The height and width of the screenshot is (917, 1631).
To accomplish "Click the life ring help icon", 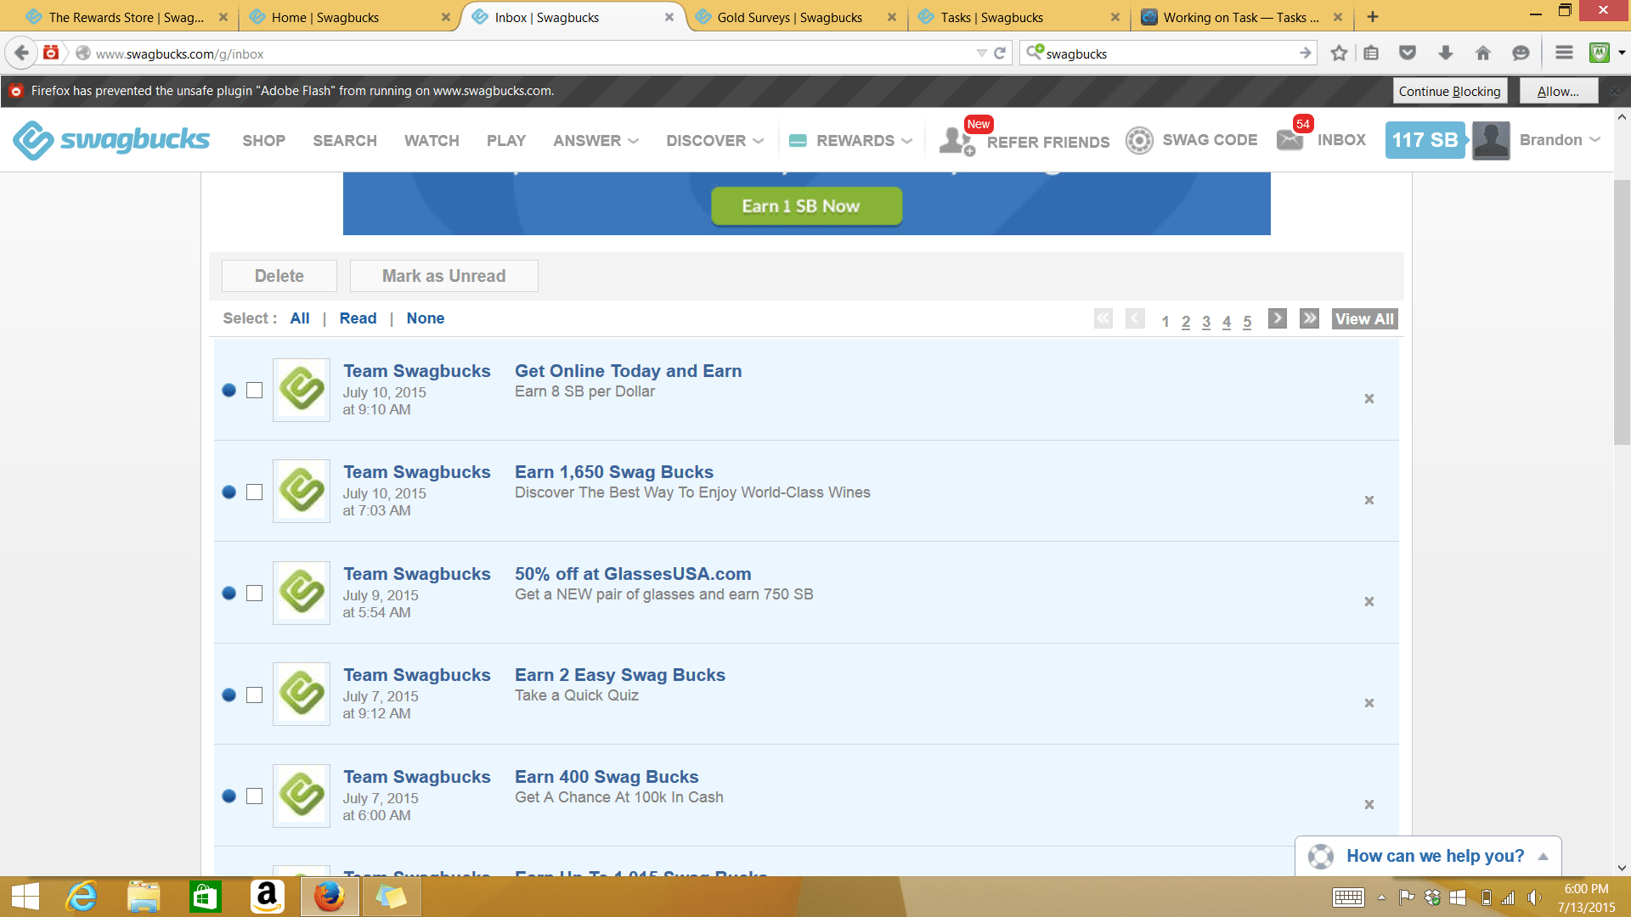I will [1321, 856].
